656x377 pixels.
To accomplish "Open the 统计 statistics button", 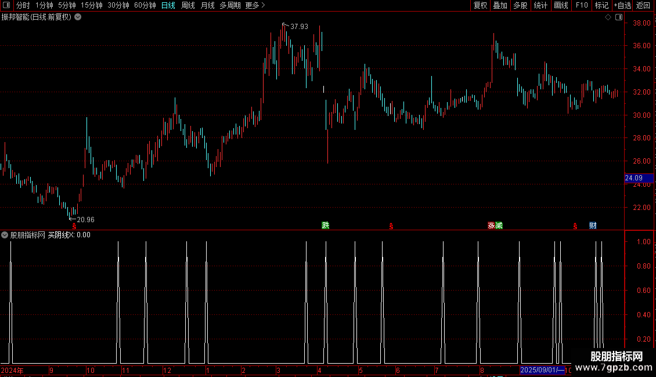I will click(540, 5).
